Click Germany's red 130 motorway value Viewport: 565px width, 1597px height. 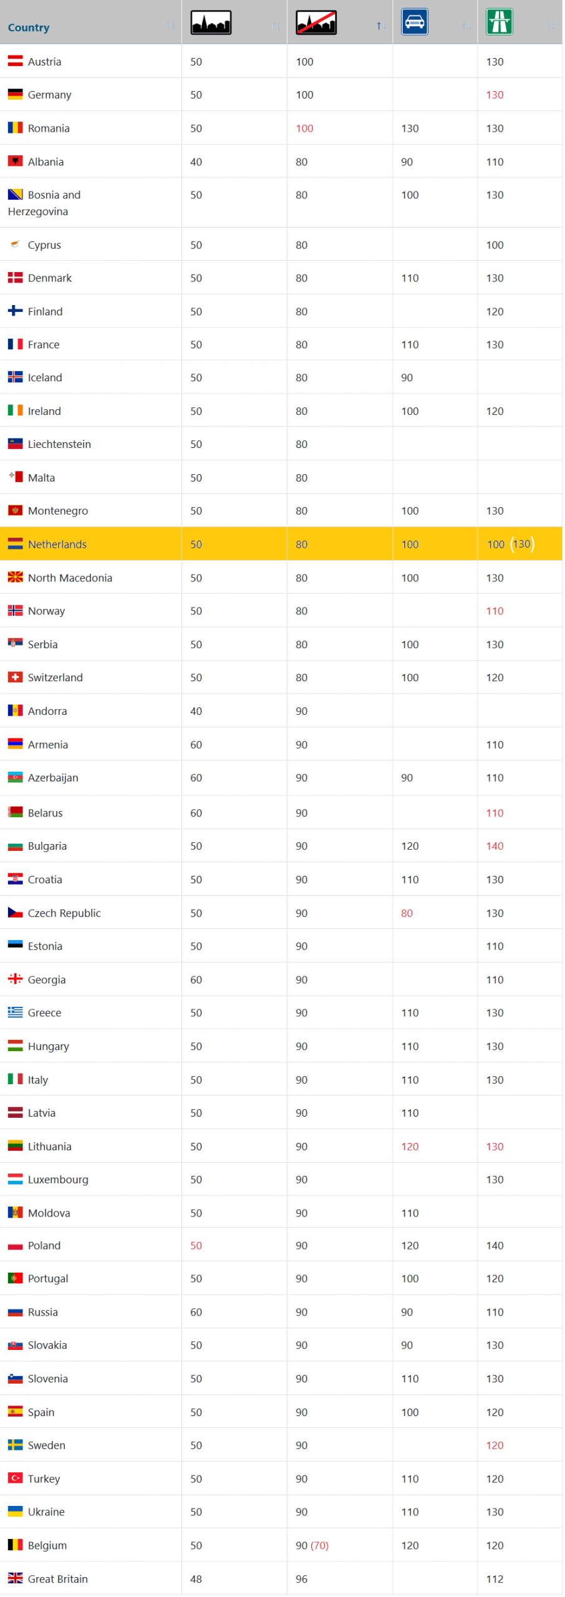(495, 95)
